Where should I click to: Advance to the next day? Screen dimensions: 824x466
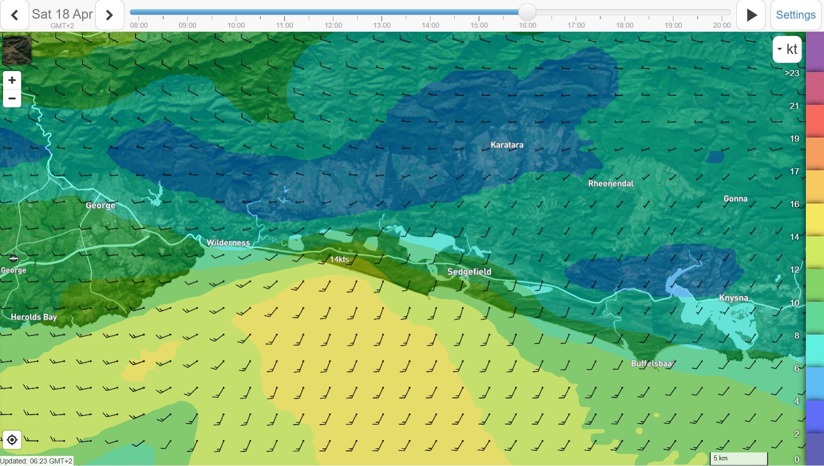(109, 15)
